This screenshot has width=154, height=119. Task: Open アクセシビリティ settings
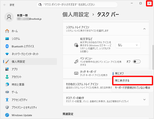30,100
